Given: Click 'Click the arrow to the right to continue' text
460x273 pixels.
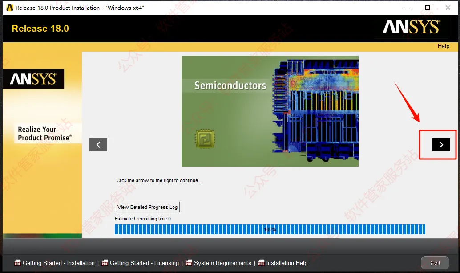Looking at the screenshot, I should [x=160, y=180].
